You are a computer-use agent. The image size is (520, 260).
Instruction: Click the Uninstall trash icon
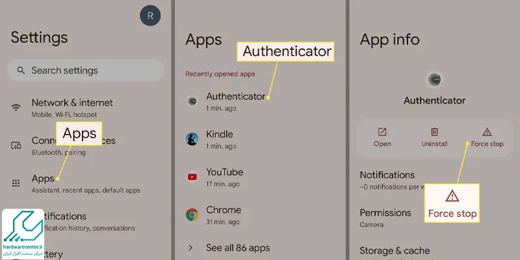pyautogui.click(x=434, y=132)
